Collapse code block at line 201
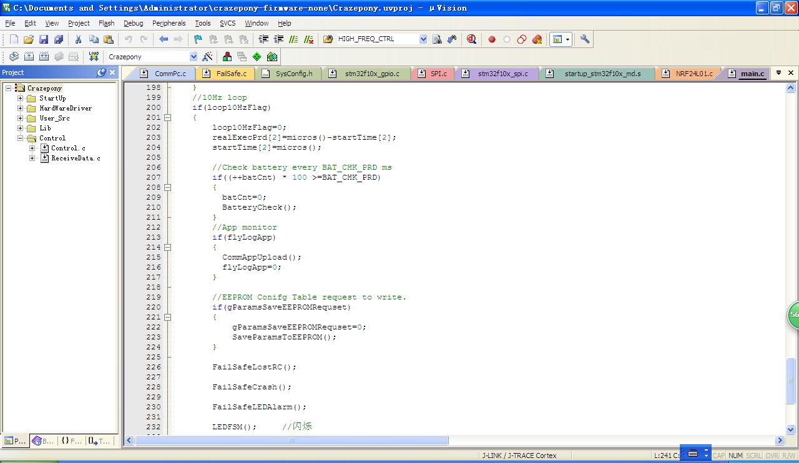The image size is (799, 463). [167, 117]
